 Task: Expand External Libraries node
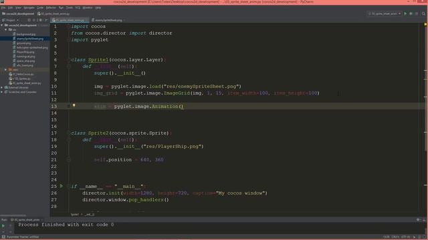point(2,87)
